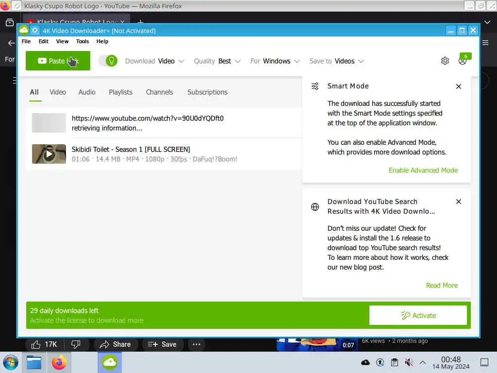Open account icon with notification badge

pyautogui.click(x=463, y=61)
